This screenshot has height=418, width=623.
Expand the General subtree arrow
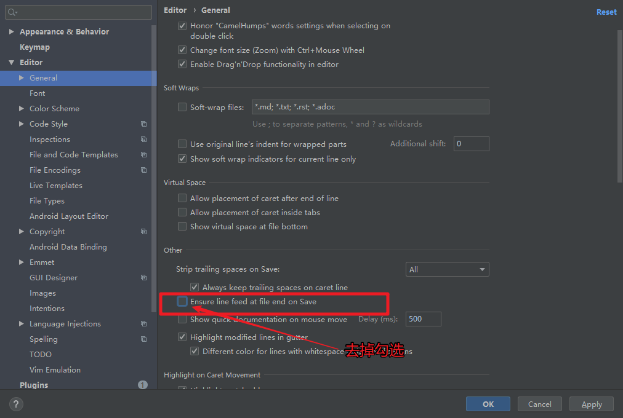pyautogui.click(x=22, y=77)
